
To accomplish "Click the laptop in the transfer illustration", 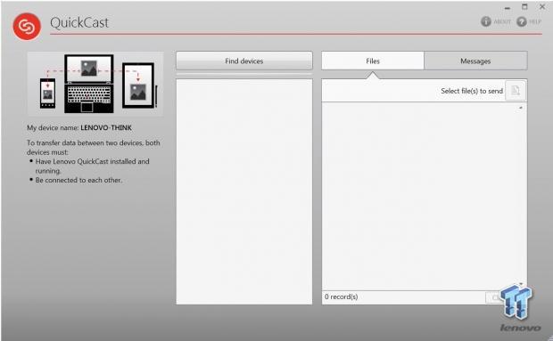I will [89, 84].
